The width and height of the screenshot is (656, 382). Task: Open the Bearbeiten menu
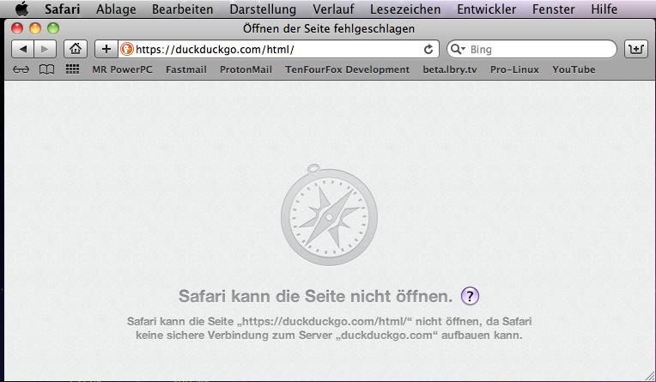pyautogui.click(x=182, y=9)
